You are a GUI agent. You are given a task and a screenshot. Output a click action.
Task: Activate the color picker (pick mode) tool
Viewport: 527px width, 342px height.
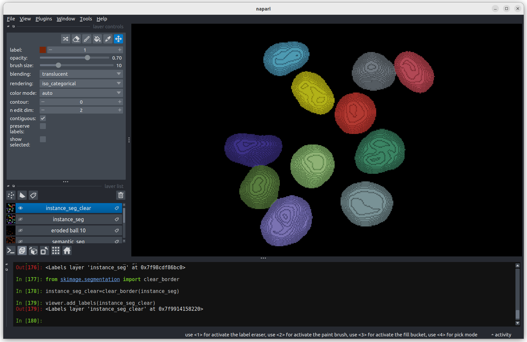click(x=108, y=39)
